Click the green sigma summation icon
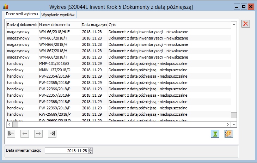The height and width of the screenshot is (163, 257). click(215, 134)
